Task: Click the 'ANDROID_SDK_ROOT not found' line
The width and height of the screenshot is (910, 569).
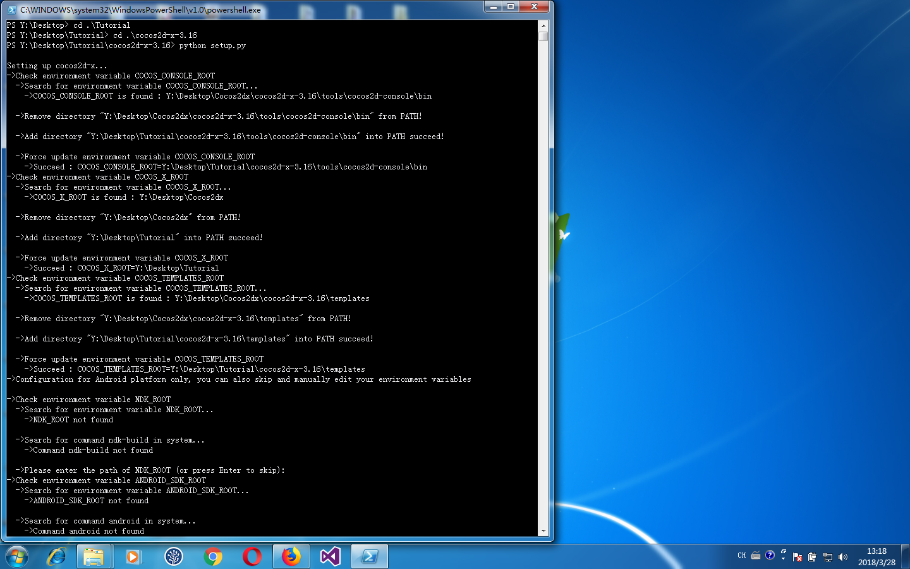Action: pos(87,501)
